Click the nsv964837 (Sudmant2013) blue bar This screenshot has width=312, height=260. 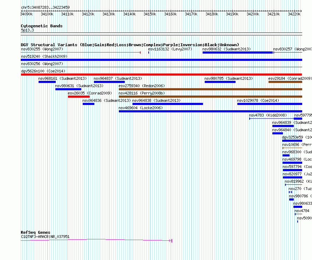[109, 82]
